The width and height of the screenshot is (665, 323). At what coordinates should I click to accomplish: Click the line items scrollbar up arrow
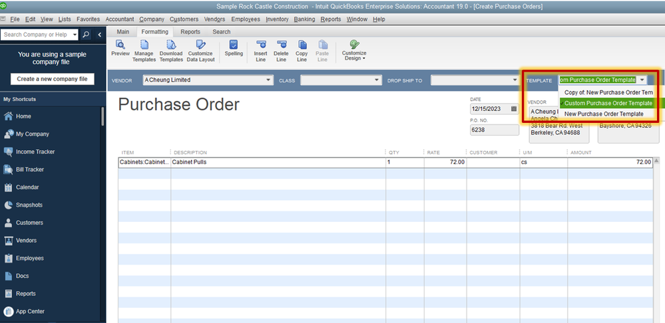(656, 161)
